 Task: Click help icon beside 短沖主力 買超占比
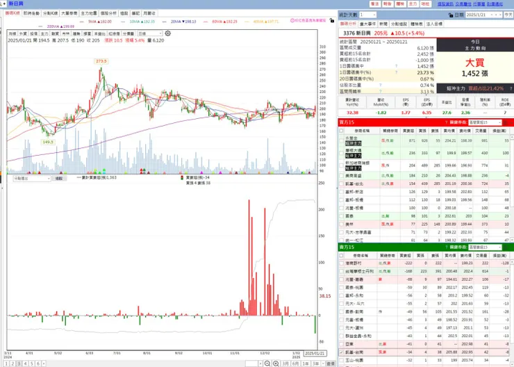pos(511,88)
